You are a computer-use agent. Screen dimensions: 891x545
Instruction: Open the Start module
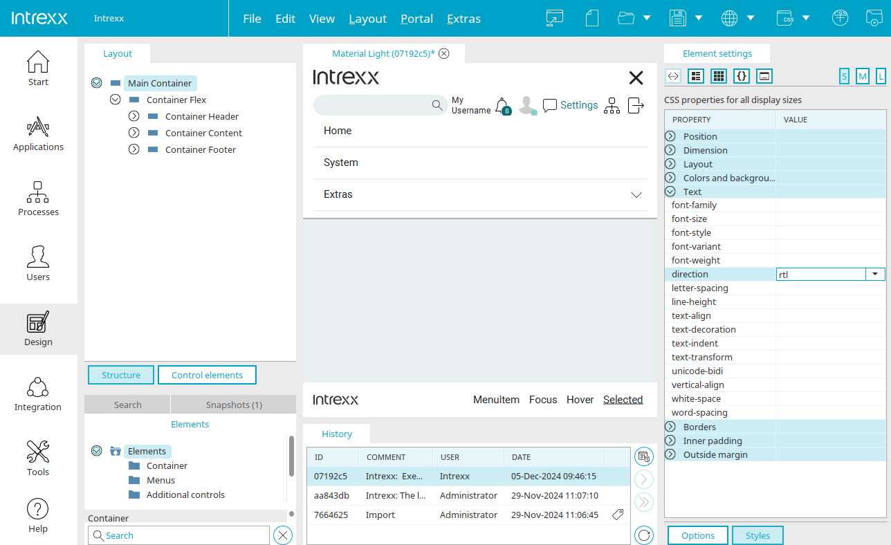(x=38, y=68)
